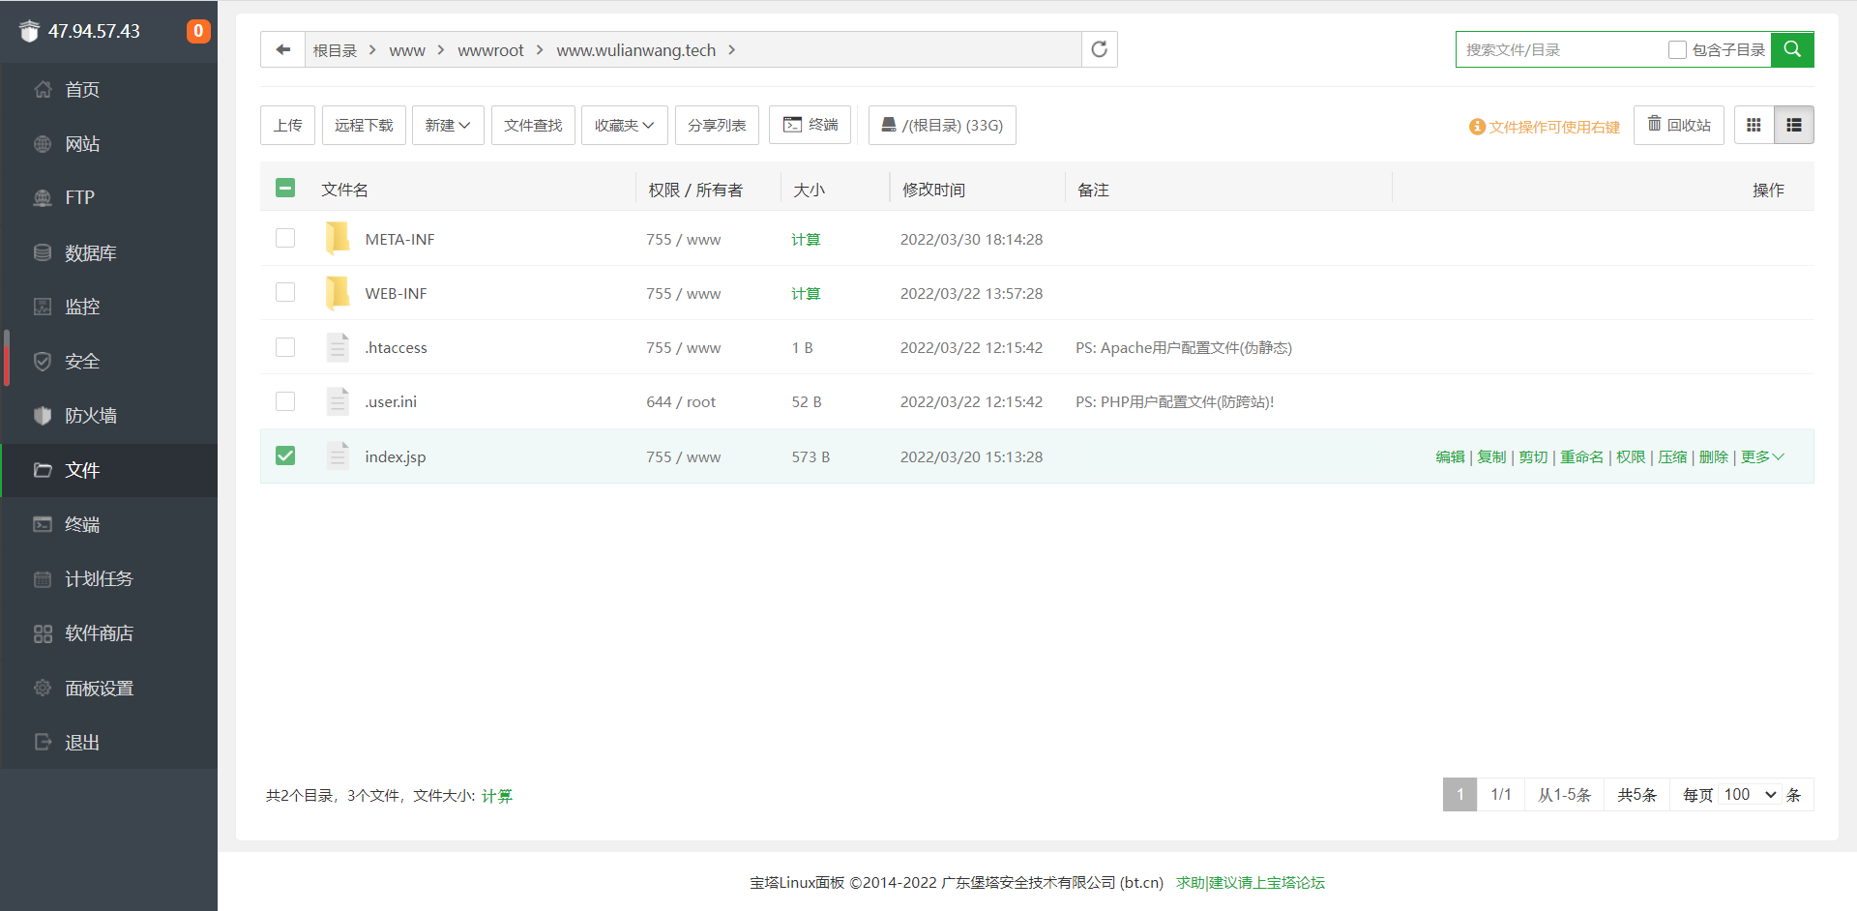Image resolution: width=1857 pixels, height=911 pixels.
Task: Click the logout icon in sidebar
Action: [43, 742]
